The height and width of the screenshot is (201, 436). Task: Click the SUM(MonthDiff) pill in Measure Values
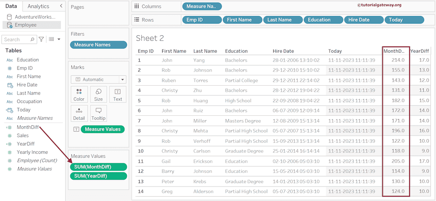pyautogui.click(x=98, y=167)
